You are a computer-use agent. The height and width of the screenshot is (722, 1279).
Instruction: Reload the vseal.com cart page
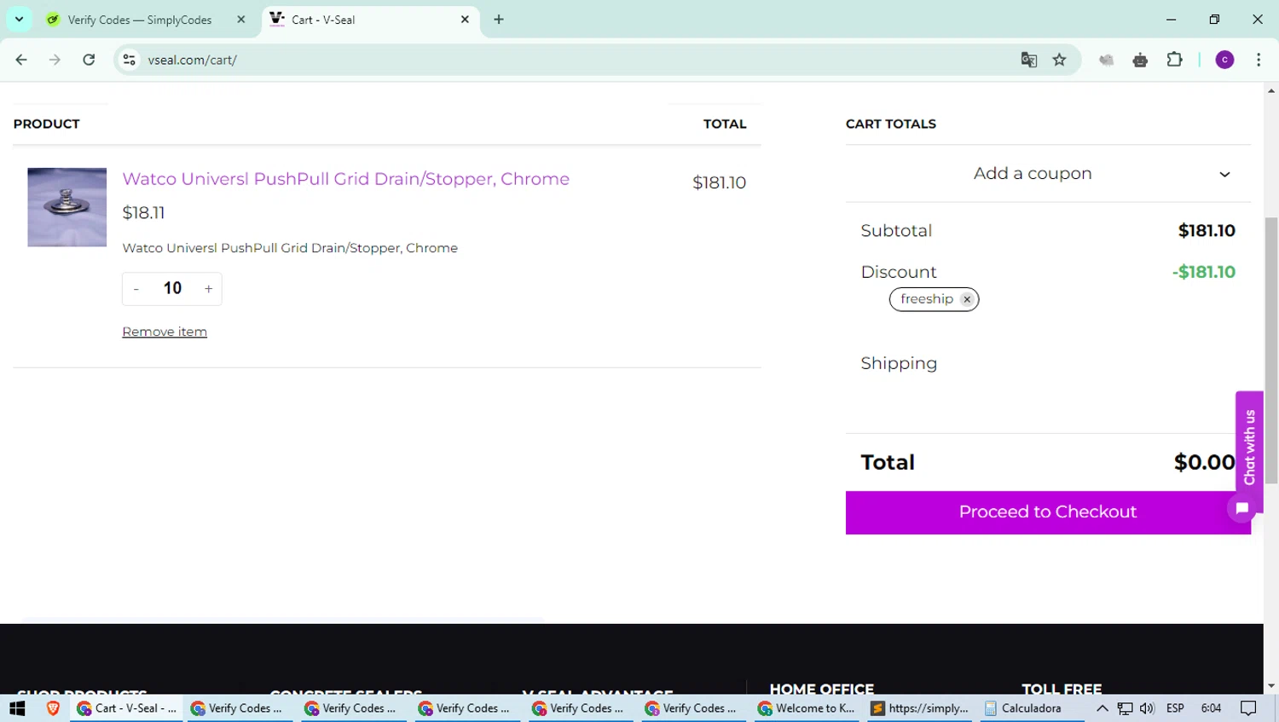click(89, 60)
